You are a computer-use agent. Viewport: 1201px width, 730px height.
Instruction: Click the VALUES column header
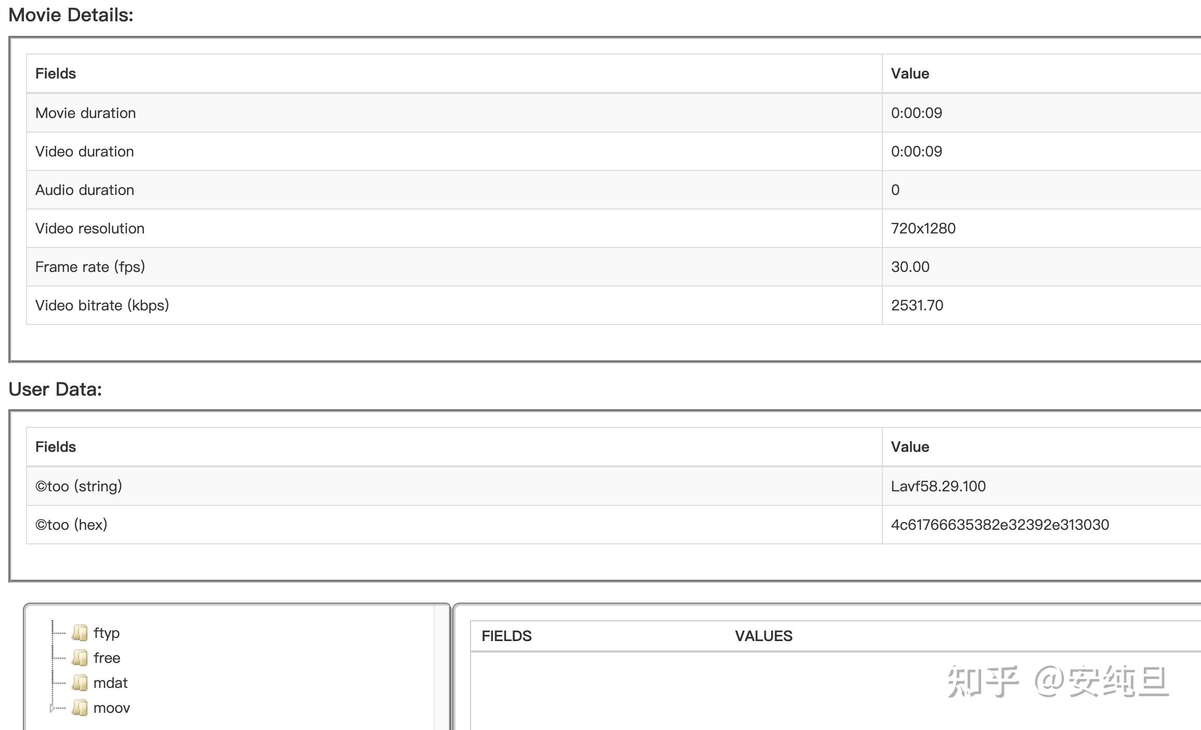pyautogui.click(x=763, y=636)
